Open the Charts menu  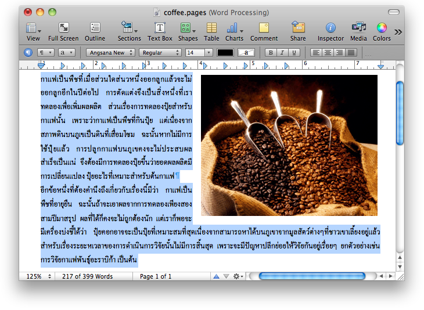coord(235,32)
